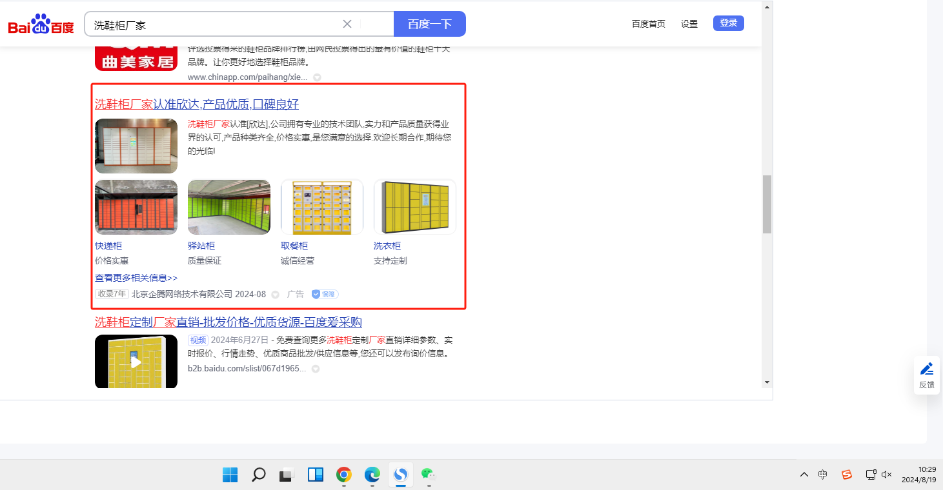Switch to Sogou browser on taskbar

click(401, 475)
